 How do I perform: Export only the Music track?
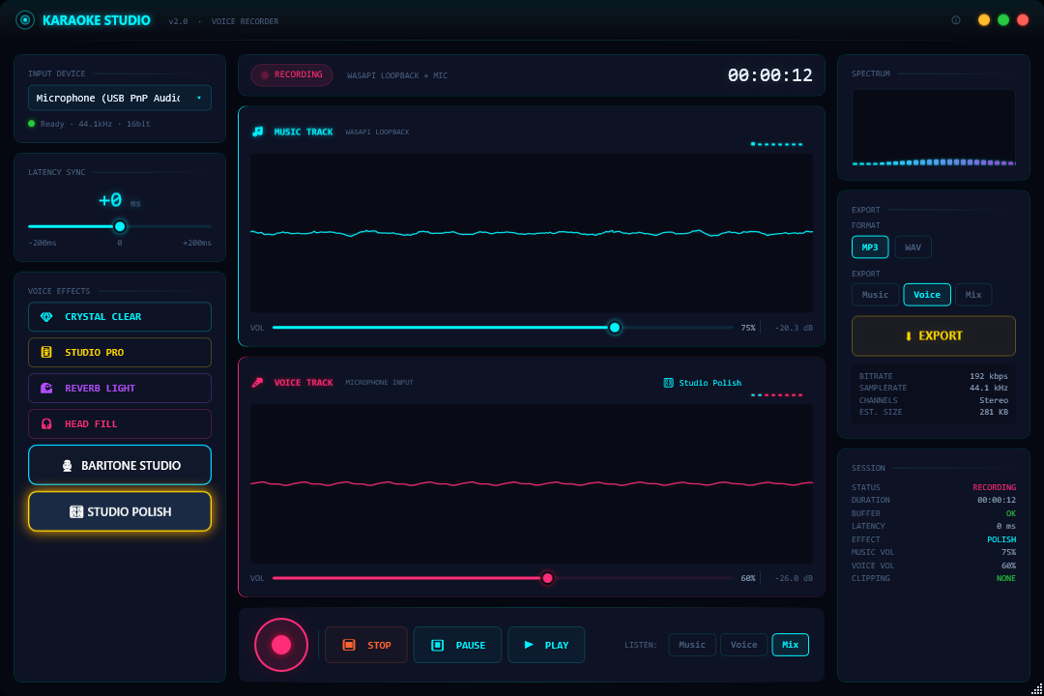pos(875,295)
